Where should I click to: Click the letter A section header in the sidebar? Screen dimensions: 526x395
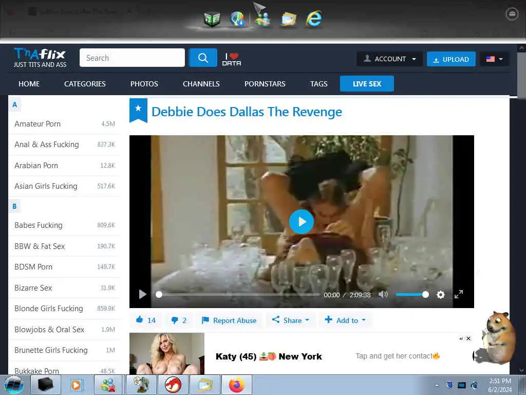point(14,104)
